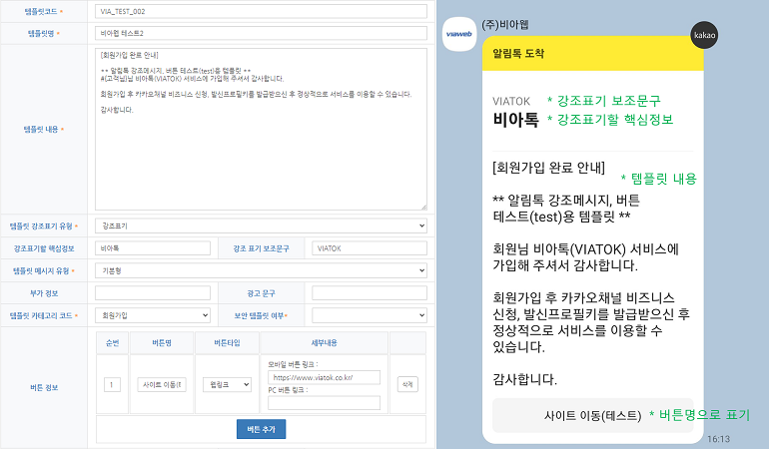Click the 강조표기할 핵심정보 field with 비아톡
The image size is (769, 449).
[153, 248]
